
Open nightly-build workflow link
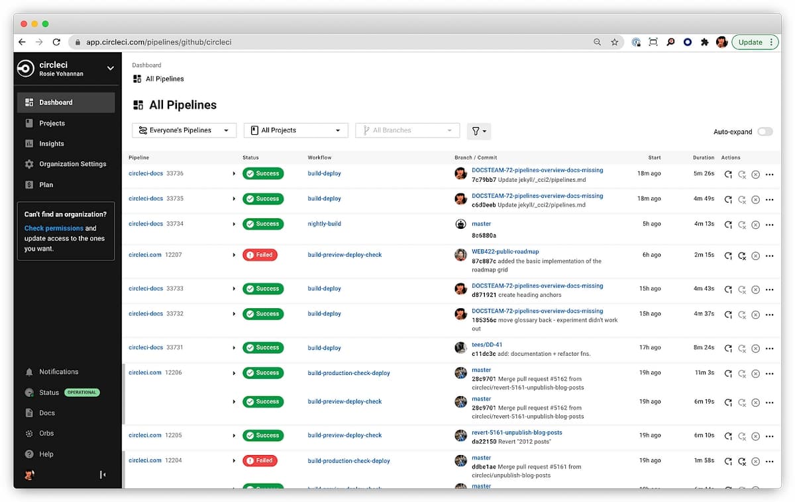pos(325,224)
